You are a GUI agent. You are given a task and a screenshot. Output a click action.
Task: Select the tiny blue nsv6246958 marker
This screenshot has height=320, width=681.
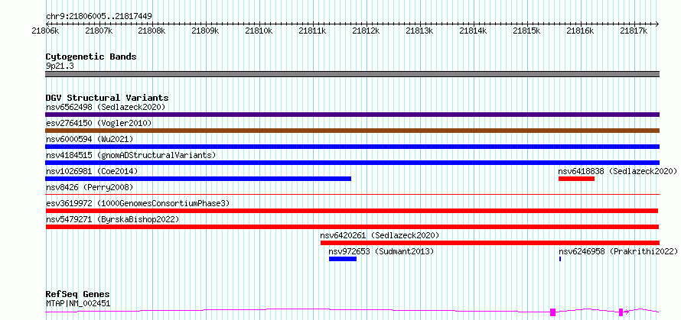pos(560,259)
